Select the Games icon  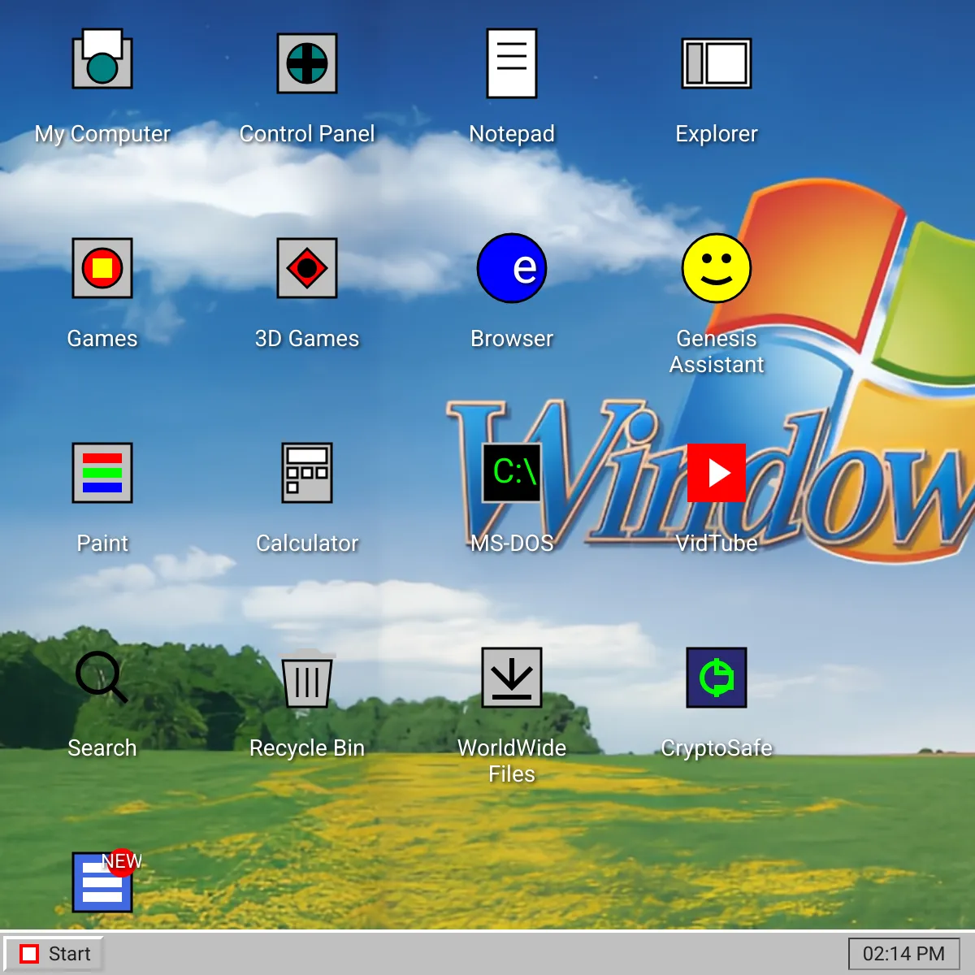pos(102,268)
